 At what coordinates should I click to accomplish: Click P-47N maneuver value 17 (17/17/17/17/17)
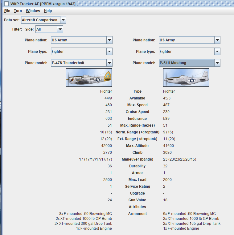click(x=96, y=159)
